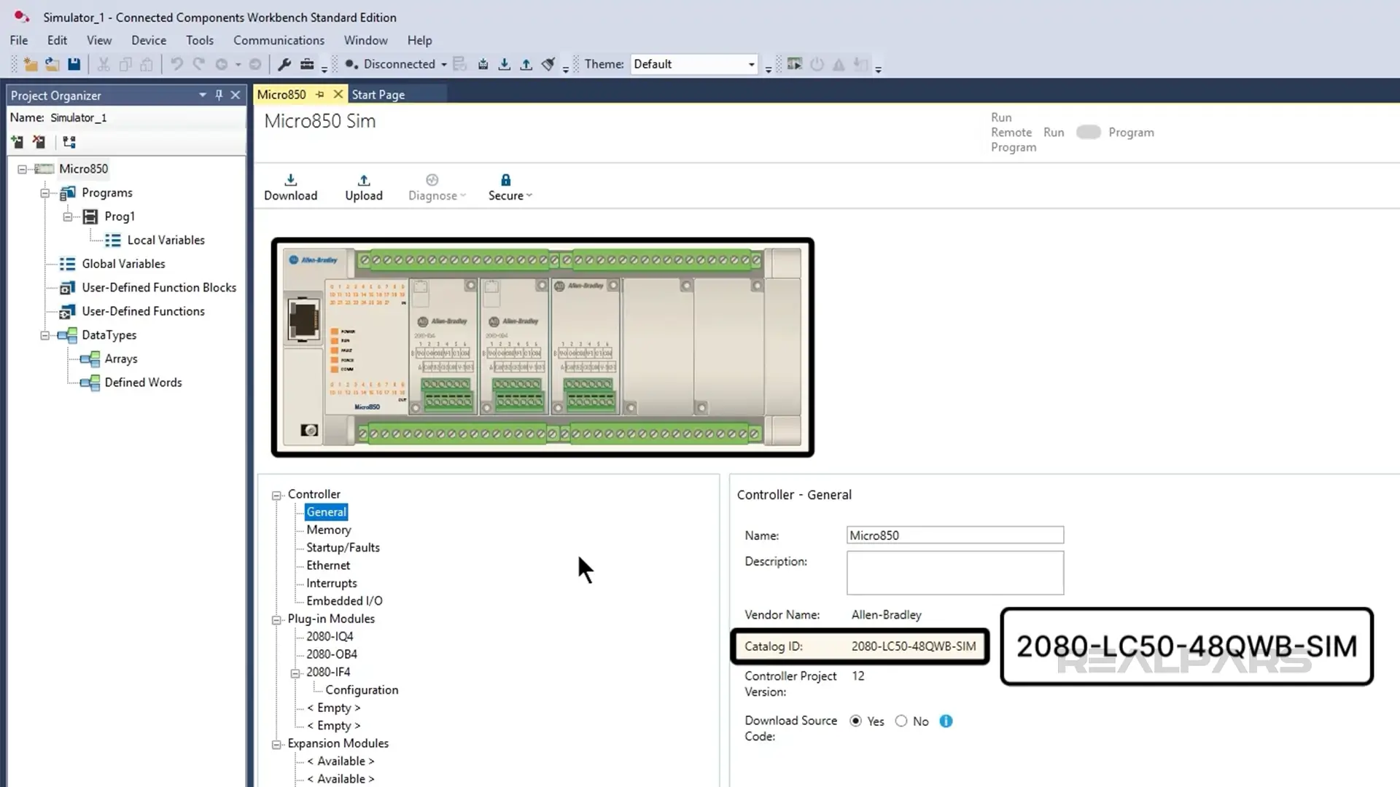Collapse the Micro850 tree node

pos(22,169)
